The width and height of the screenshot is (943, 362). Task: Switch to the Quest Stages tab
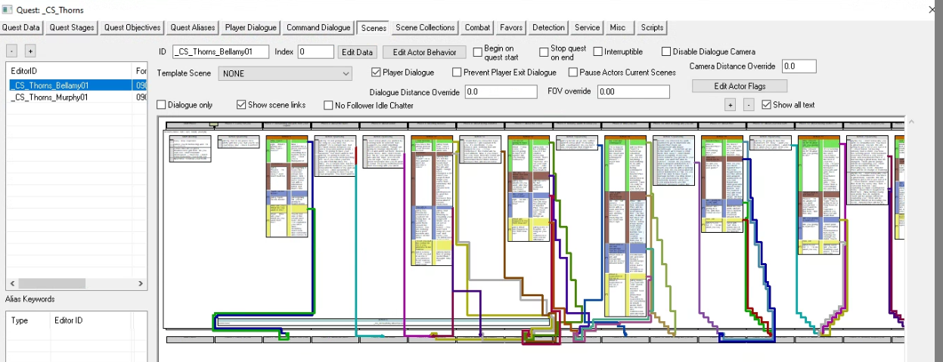point(72,28)
